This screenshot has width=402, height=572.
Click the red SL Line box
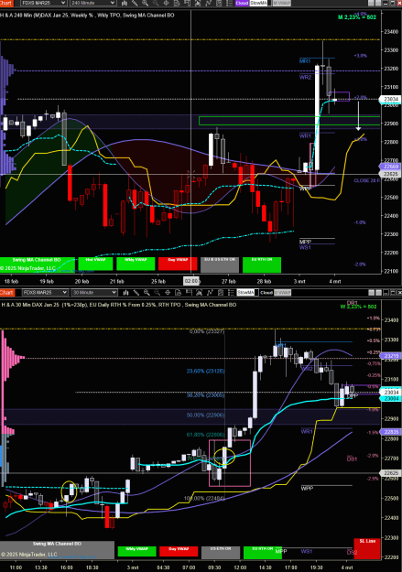point(367,548)
